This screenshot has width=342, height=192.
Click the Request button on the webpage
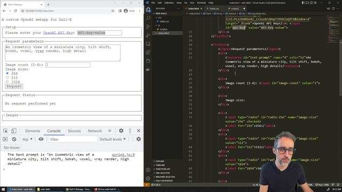[14, 86]
